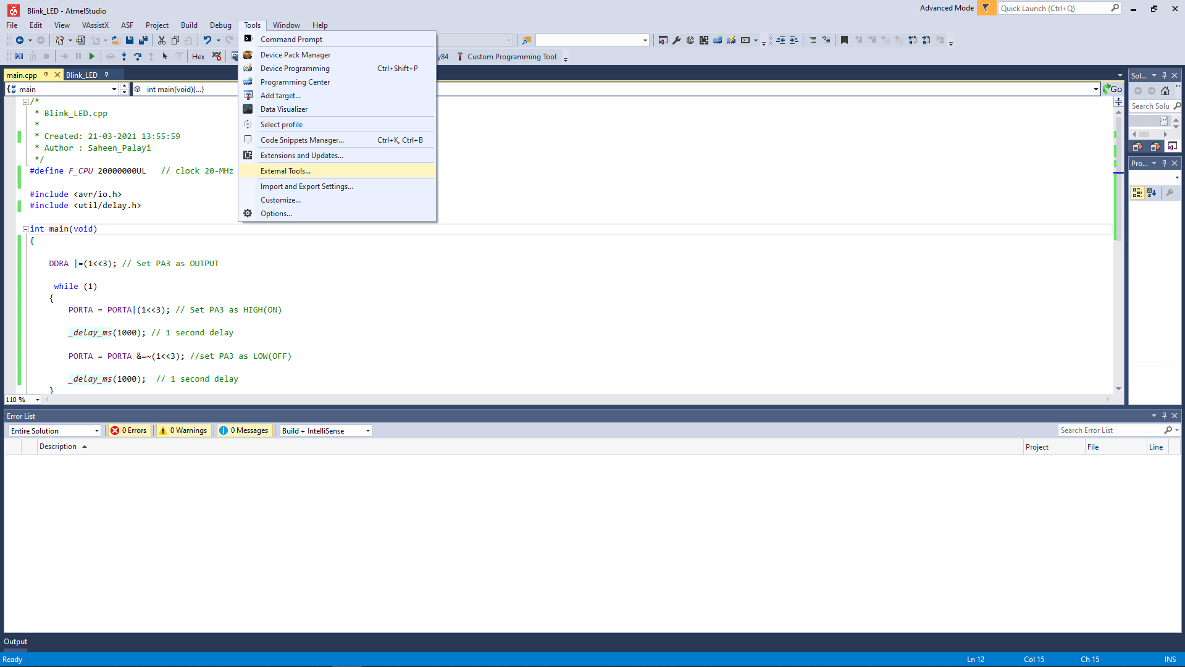1185x667 pixels.
Task: Click the green Start Without Debugging arrow
Action: (x=92, y=56)
